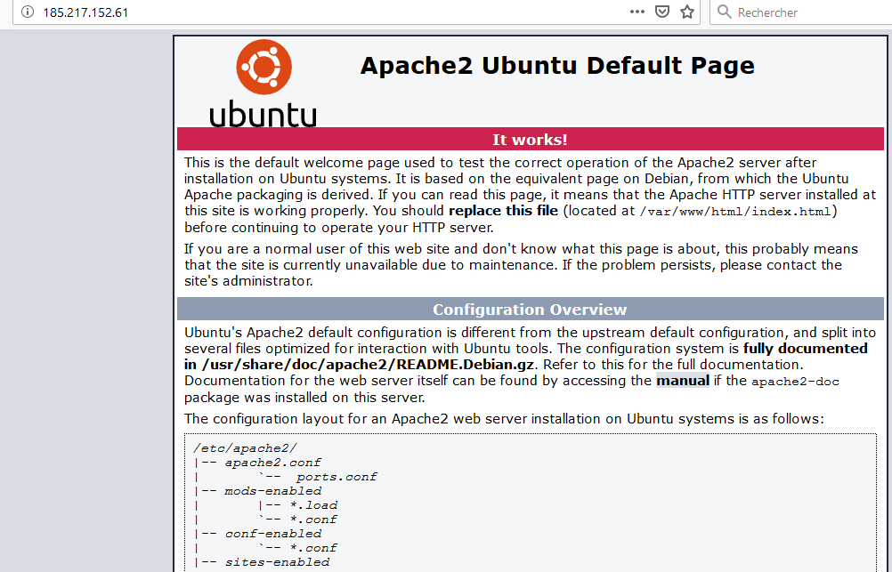Click the "It works!" banner text
This screenshot has width=892, height=572.
pos(530,140)
